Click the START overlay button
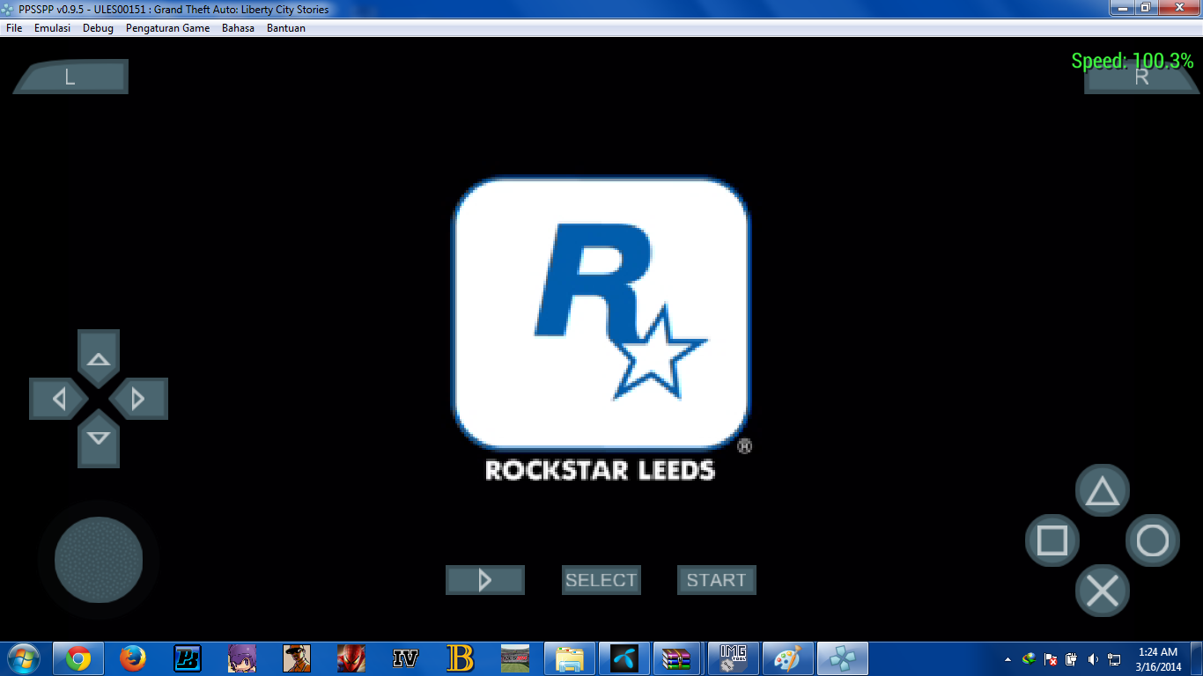This screenshot has height=676, width=1203. 717,580
